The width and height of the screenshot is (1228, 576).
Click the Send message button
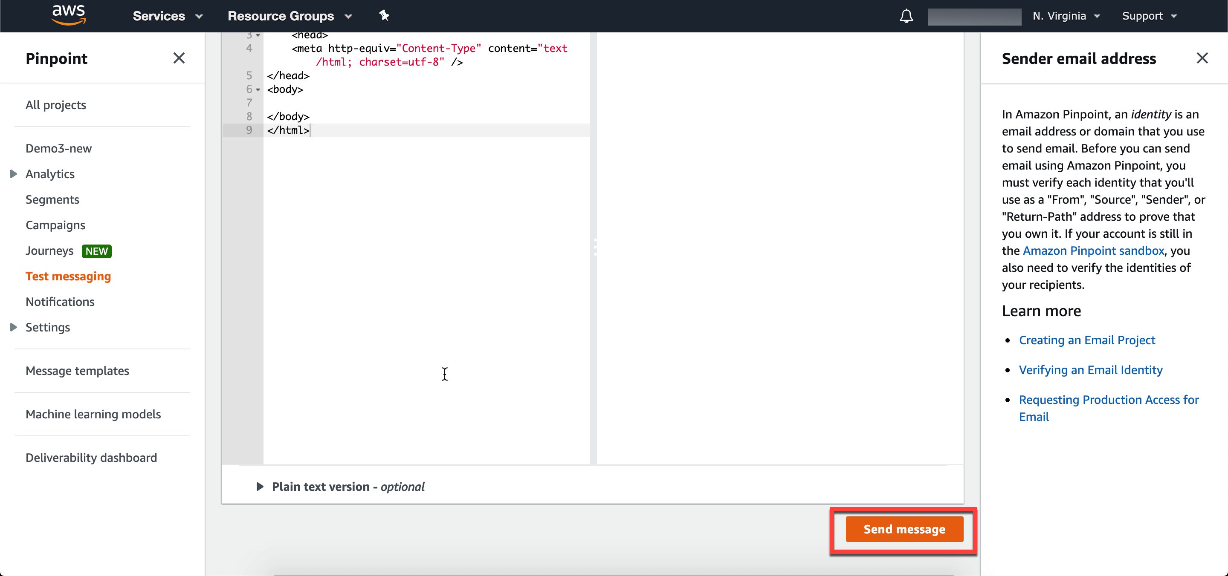coord(904,529)
